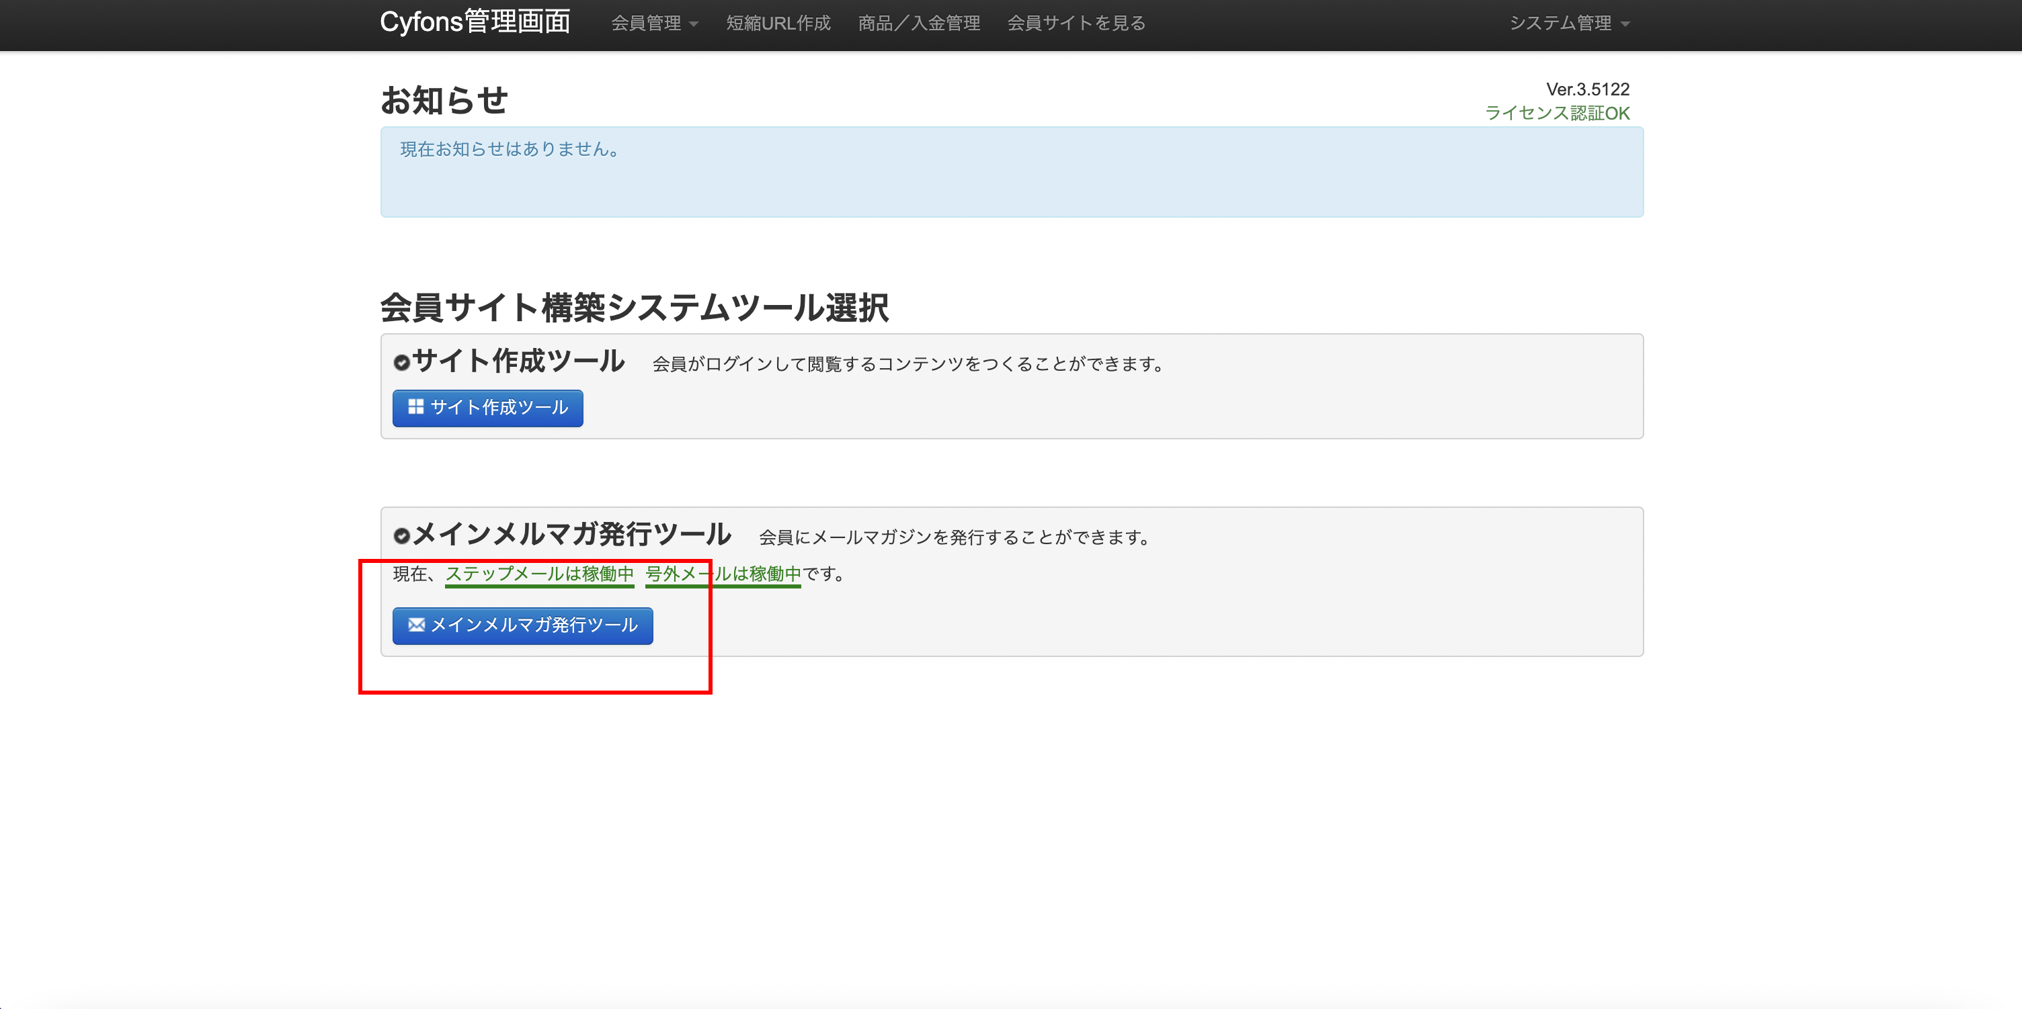Select 会員サイトを見る in the top navigation
The width and height of the screenshot is (2022, 1009).
pyautogui.click(x=1076, y=24)
